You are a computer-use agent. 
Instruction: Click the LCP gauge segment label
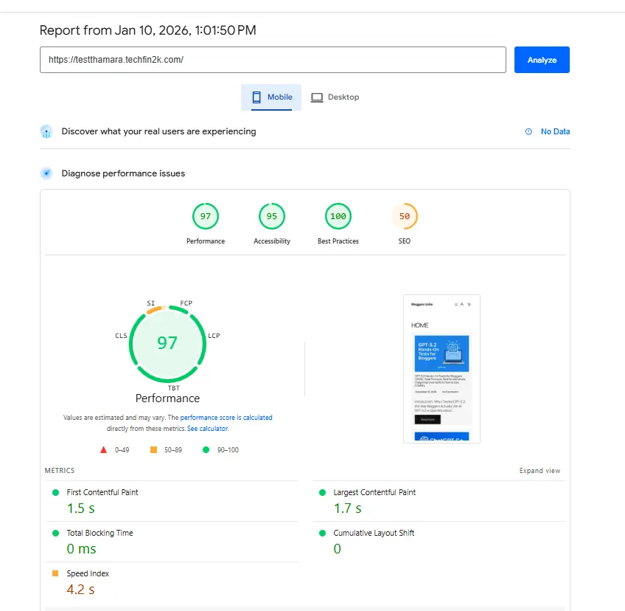[214, 336]
